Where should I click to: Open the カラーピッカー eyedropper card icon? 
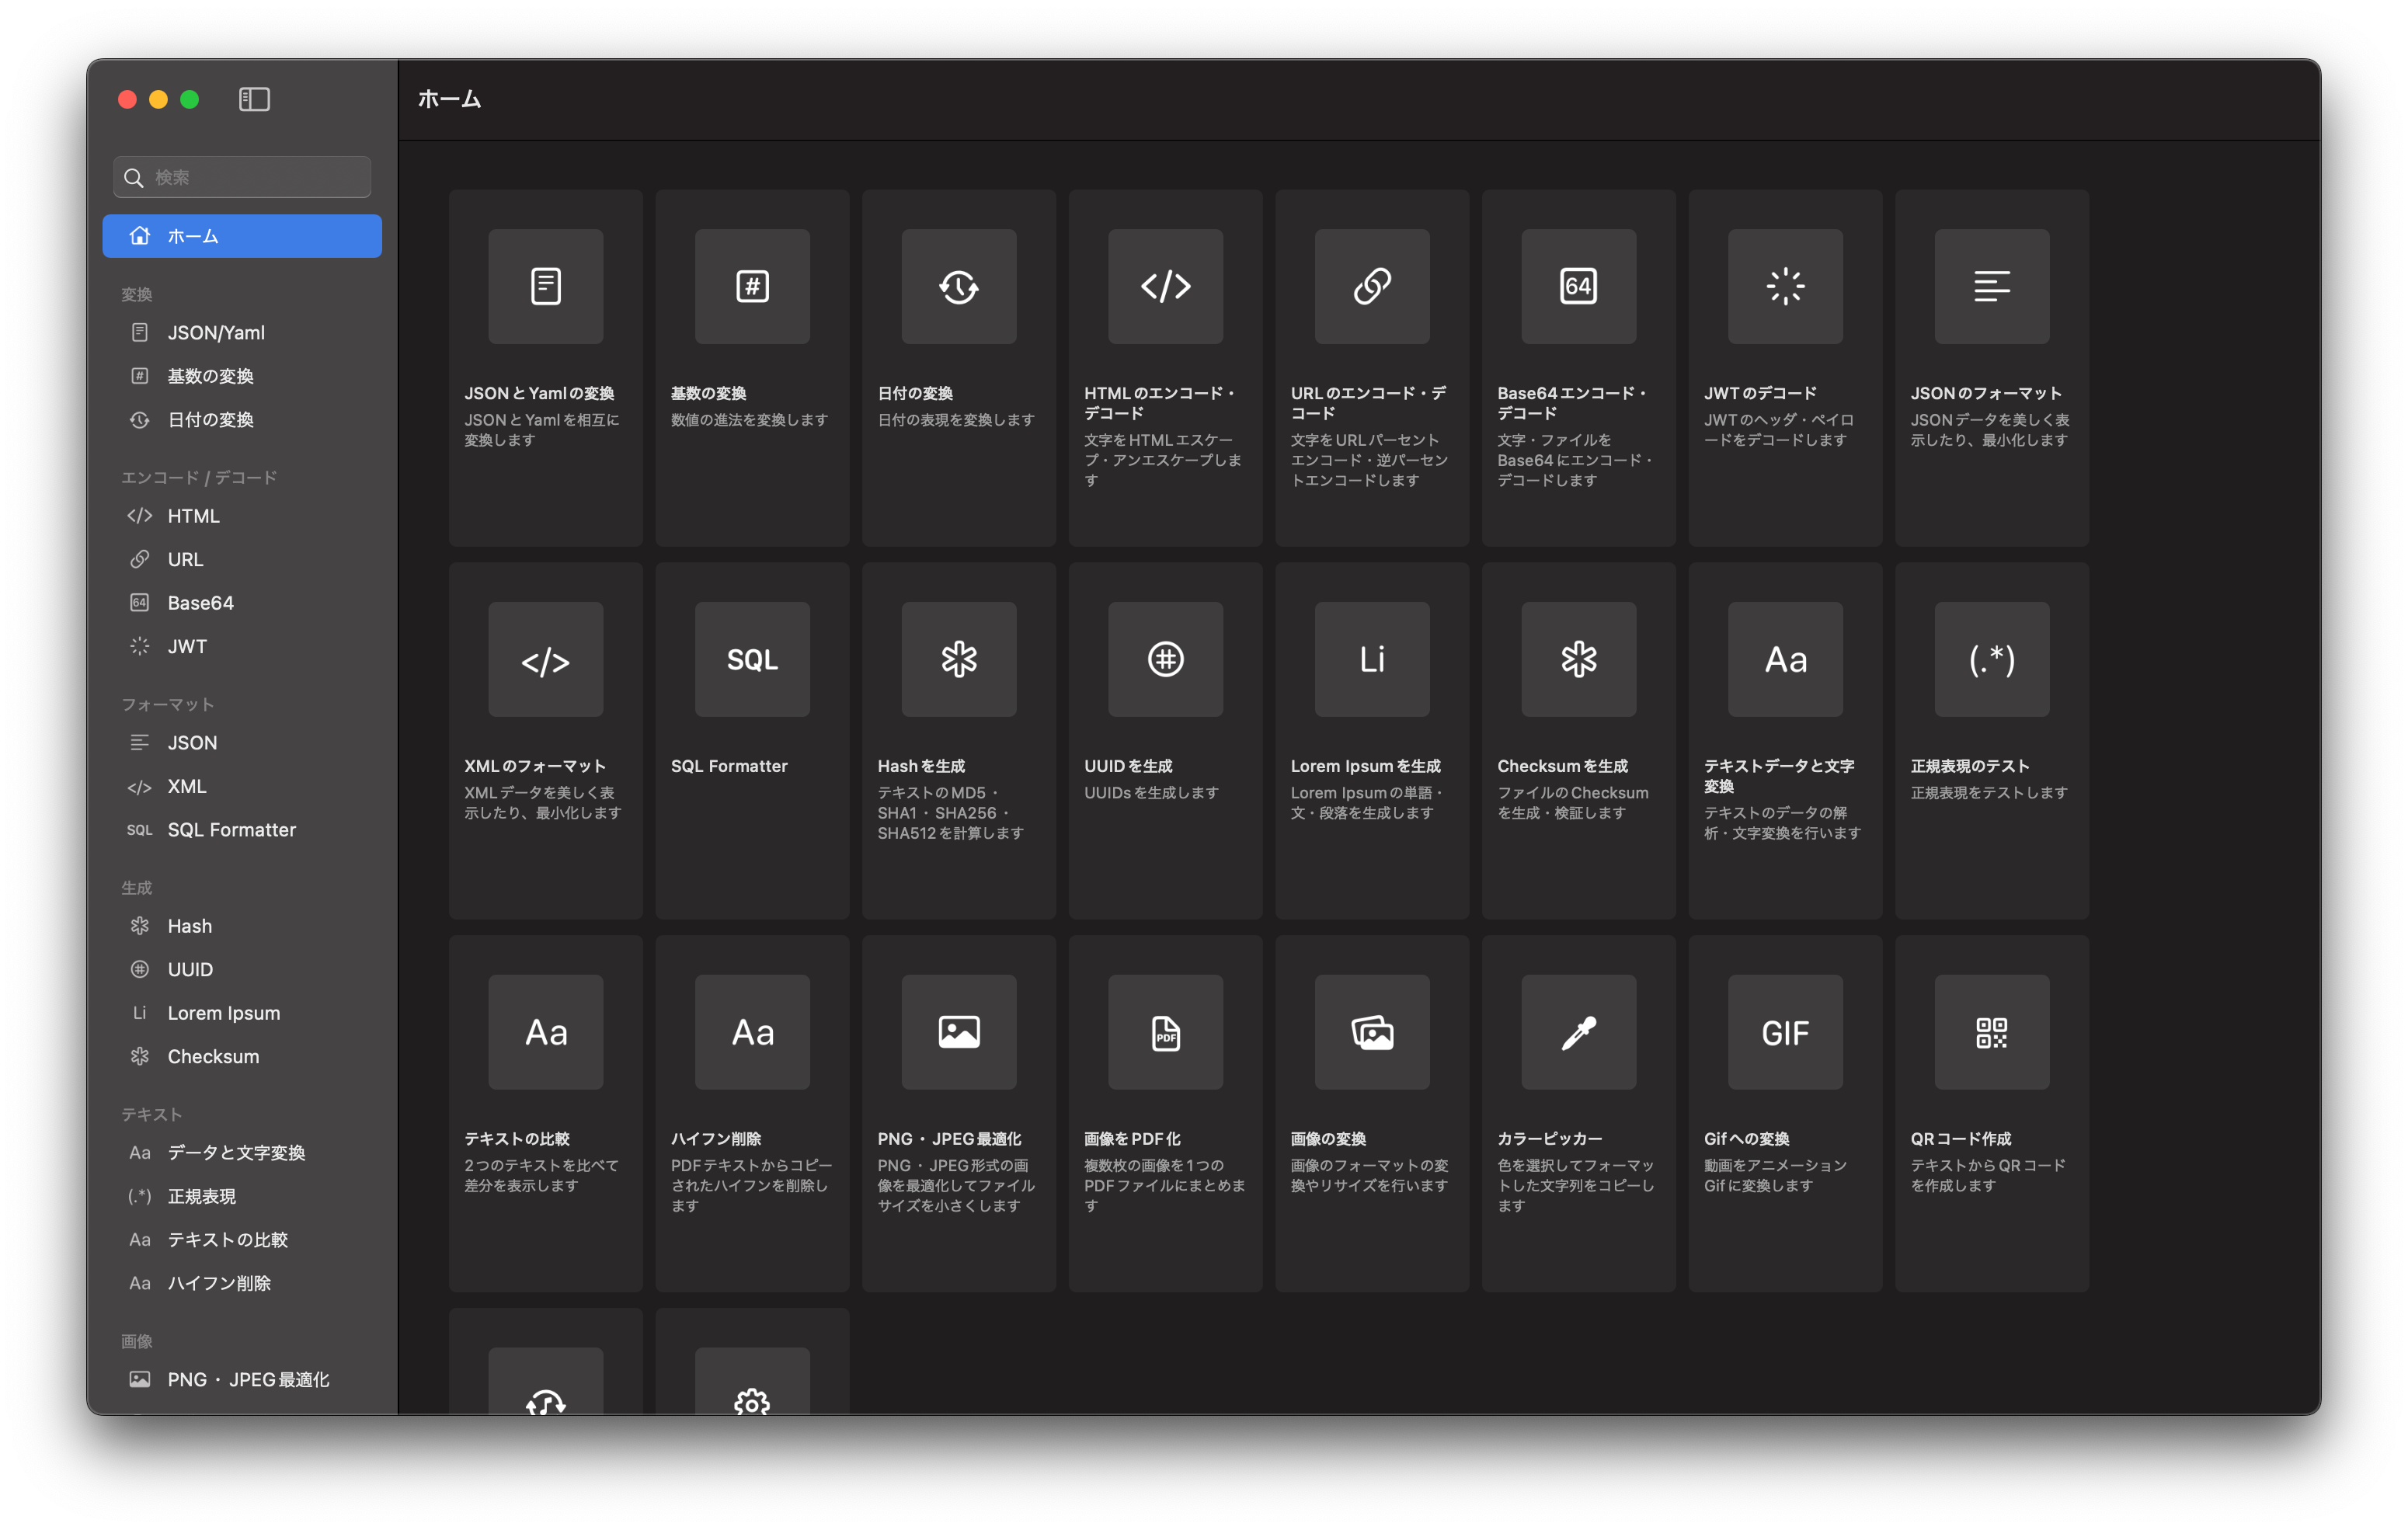(1579, 1033)
